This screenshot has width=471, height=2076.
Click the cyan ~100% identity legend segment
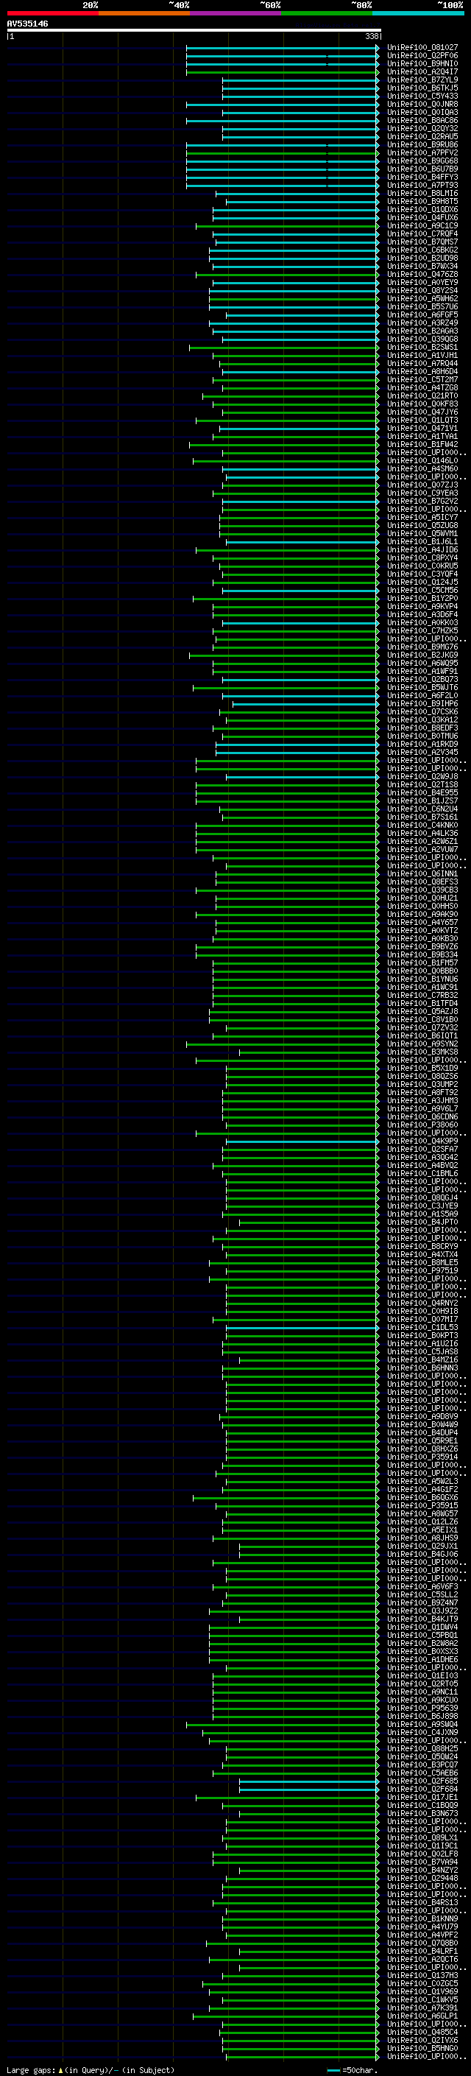[418, 13]
